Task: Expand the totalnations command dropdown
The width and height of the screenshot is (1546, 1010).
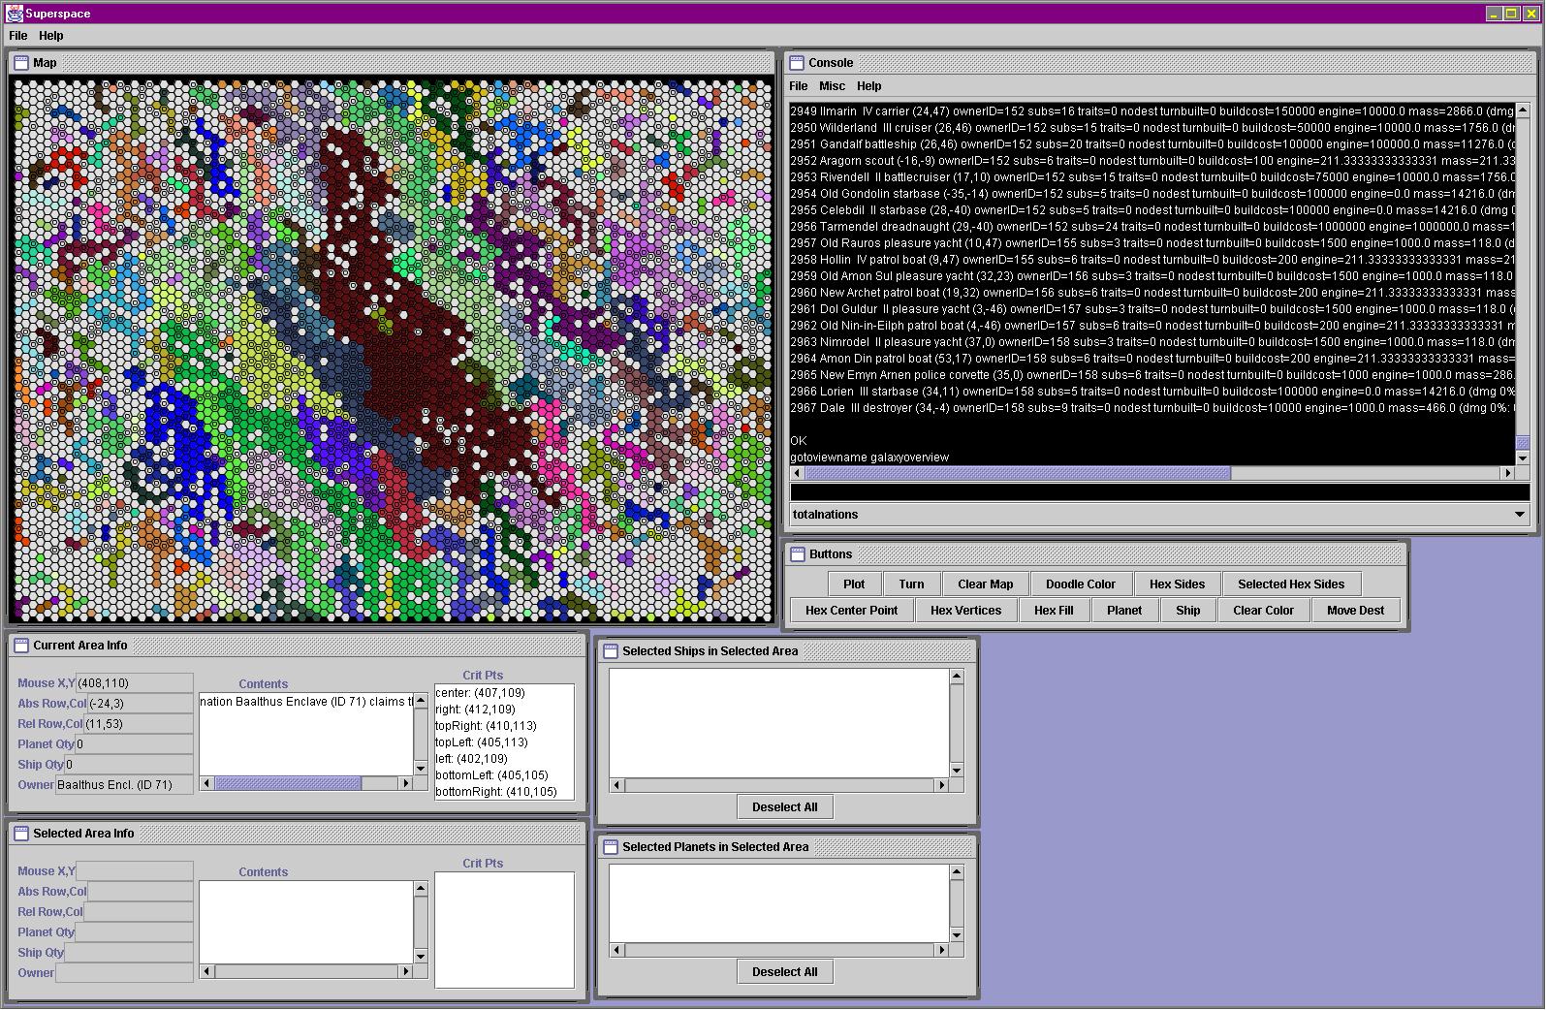Action: pyautogui.click(x=1519, y=515)
